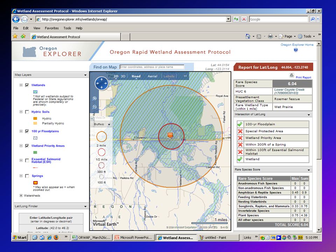Switch map to 3D mode
The image size is (336, 252).
123,76
